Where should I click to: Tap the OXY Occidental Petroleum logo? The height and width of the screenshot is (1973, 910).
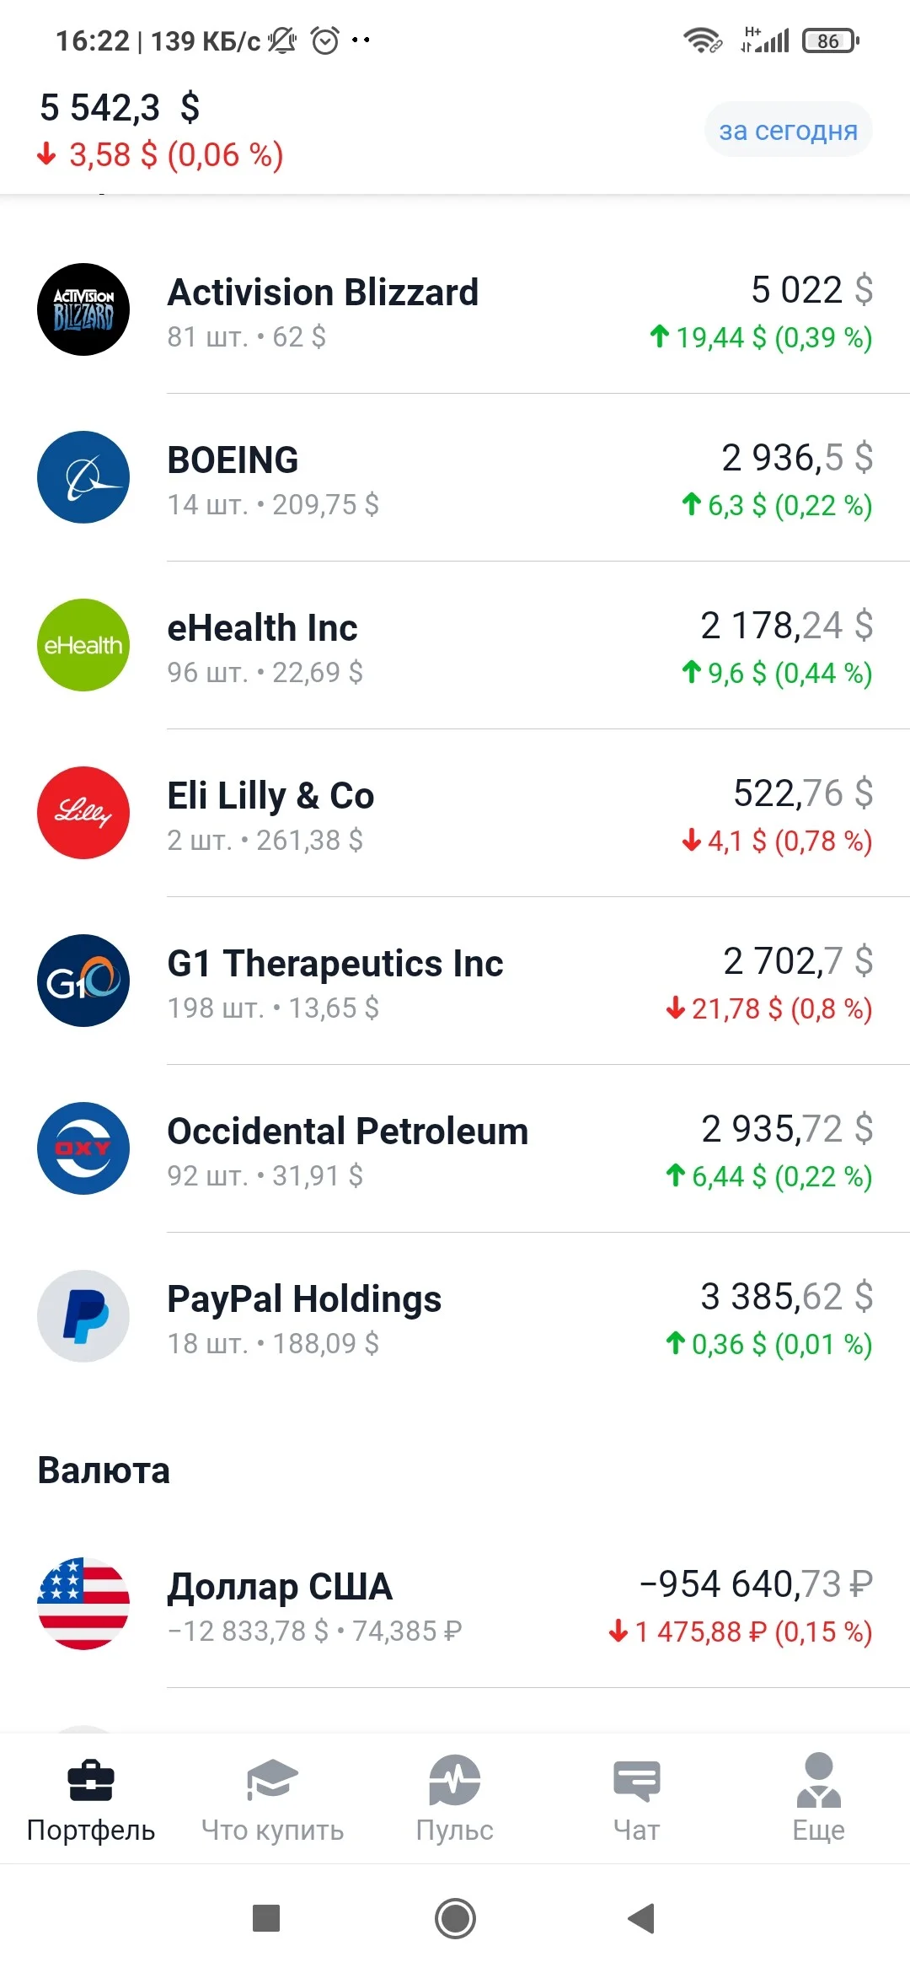pos(83,1148)
